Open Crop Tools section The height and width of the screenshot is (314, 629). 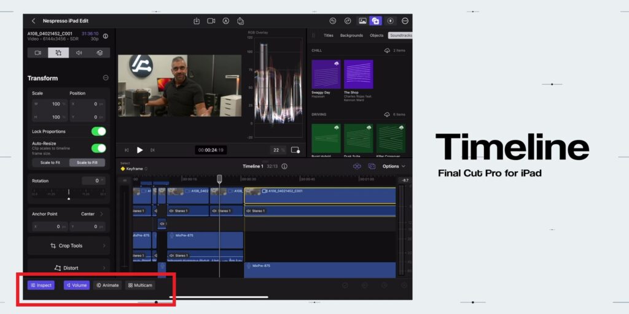pyautogui.click(x=69, y=245)
